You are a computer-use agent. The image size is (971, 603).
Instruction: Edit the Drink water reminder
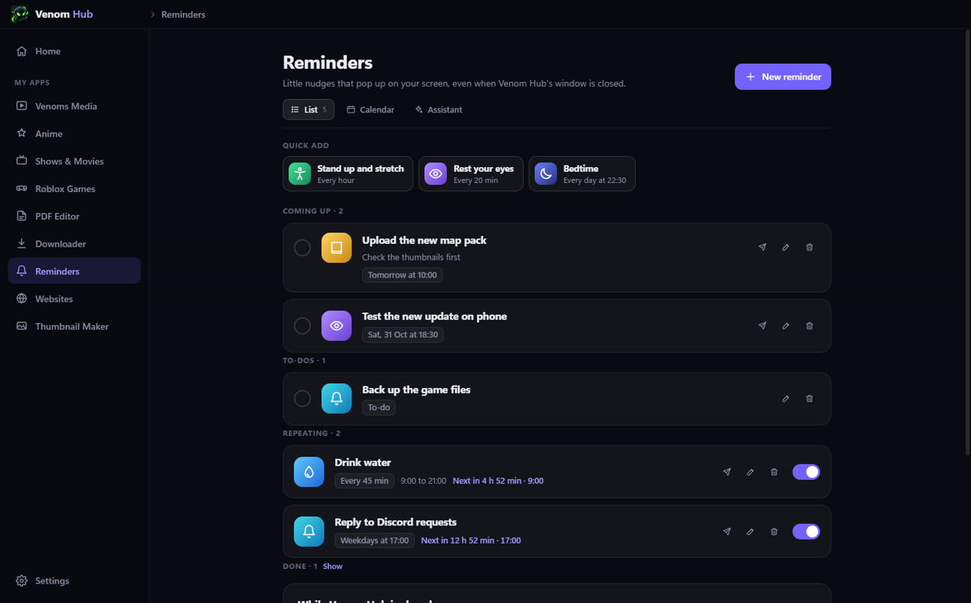pyautogui.click(x=750, y=472)
